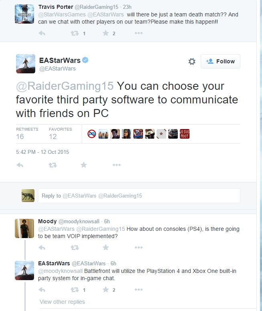
Task: Reply to Moody's tweet
Action: pos(42,248)
